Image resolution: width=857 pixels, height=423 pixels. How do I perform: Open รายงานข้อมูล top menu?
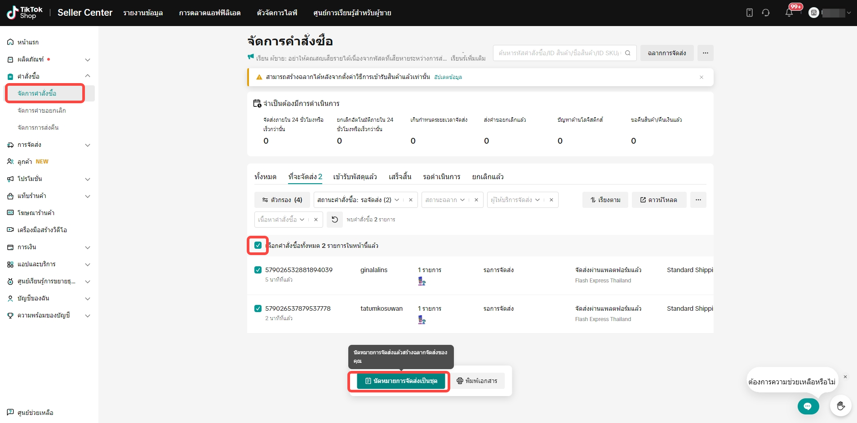click(x=143, y=13)
